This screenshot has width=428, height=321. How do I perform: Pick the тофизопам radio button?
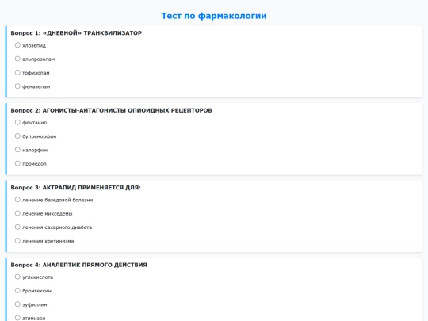17,72
